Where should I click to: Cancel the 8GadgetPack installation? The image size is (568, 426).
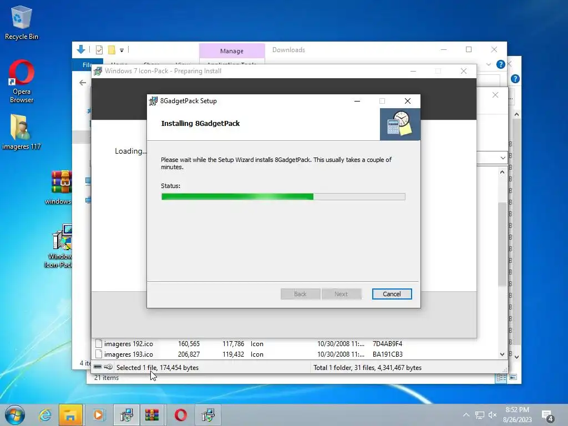pyautogui.click(x=392, y=294)
